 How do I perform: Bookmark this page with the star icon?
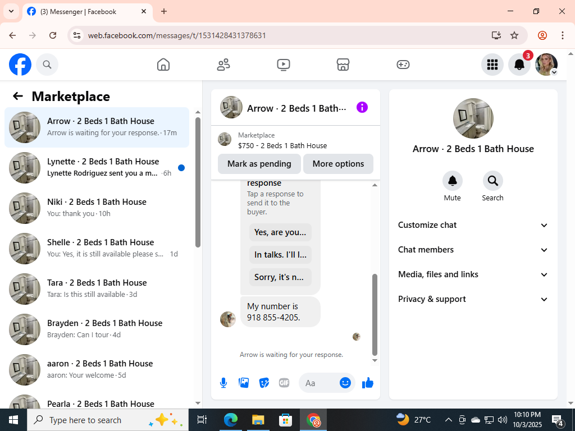514,35
